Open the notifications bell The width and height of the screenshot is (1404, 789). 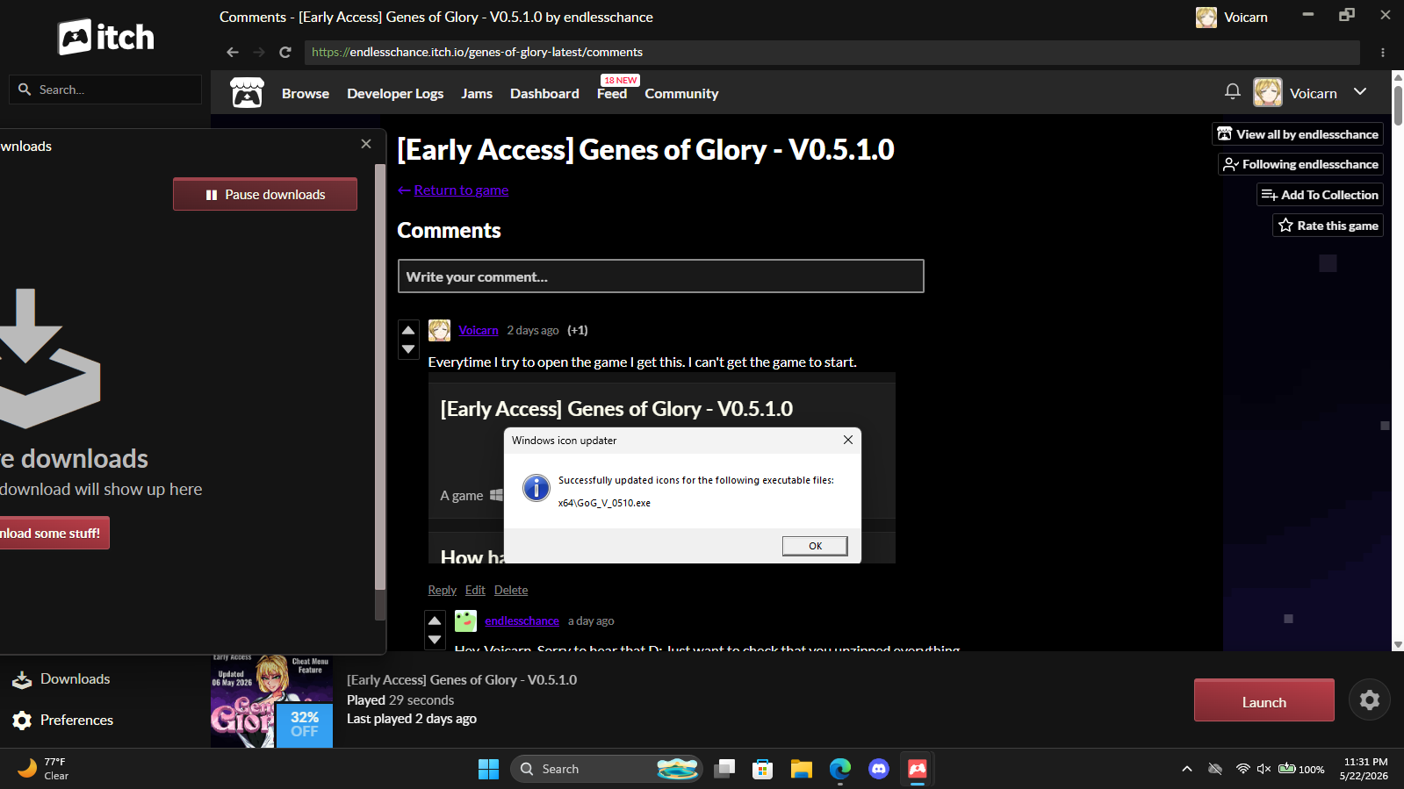pos(1233,91)
